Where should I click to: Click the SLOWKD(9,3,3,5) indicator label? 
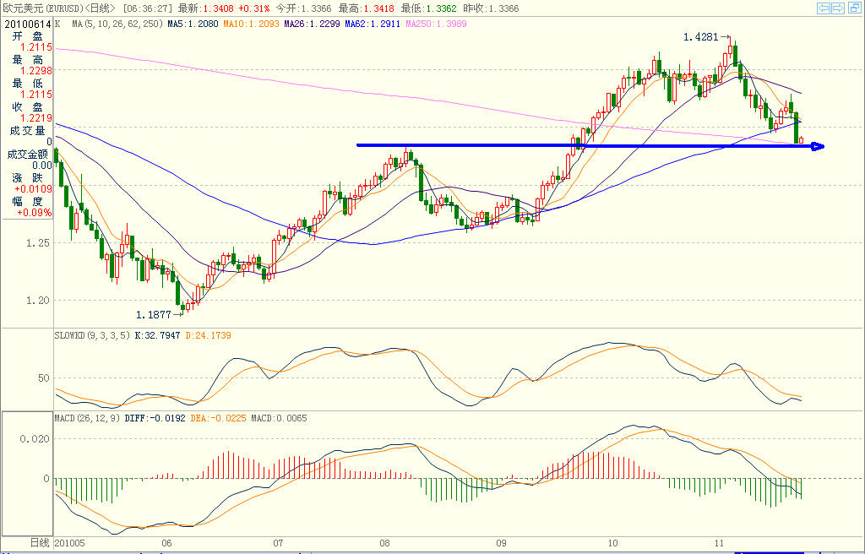(93, 335)
